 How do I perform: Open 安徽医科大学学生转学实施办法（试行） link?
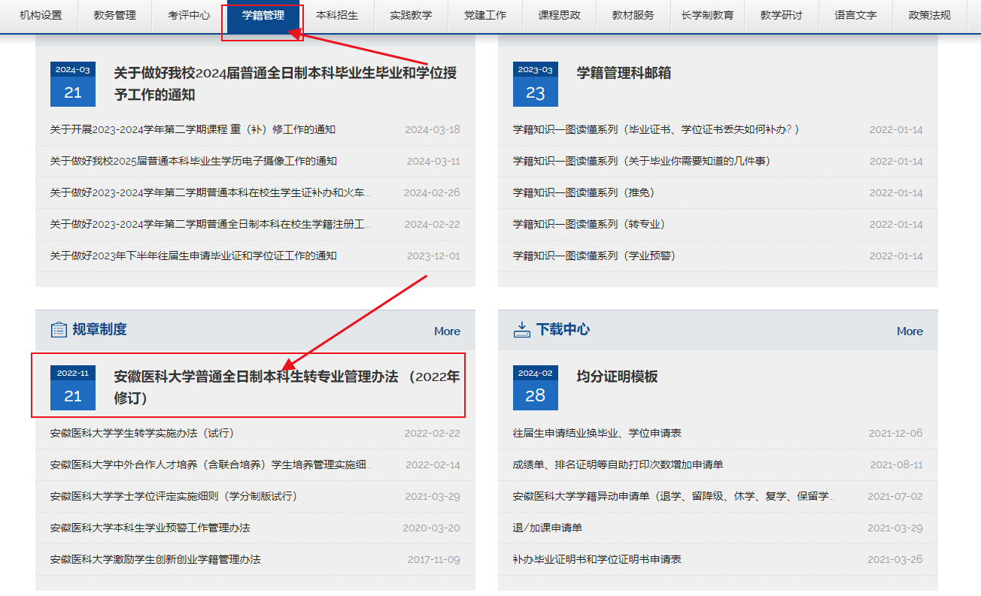tap(142, 433)
